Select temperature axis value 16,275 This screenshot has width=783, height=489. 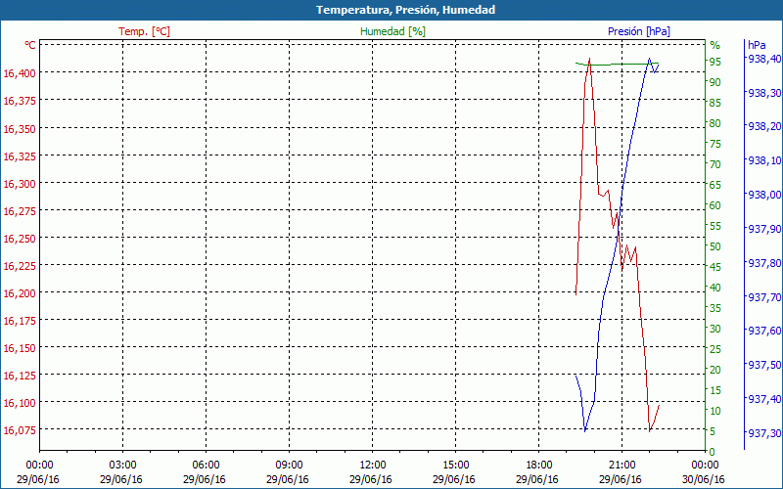point(20,211)
